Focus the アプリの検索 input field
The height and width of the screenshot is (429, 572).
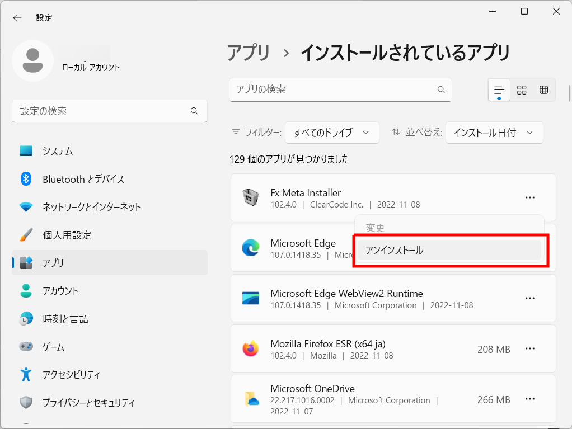pyautogui.click(x=340, y=89)
